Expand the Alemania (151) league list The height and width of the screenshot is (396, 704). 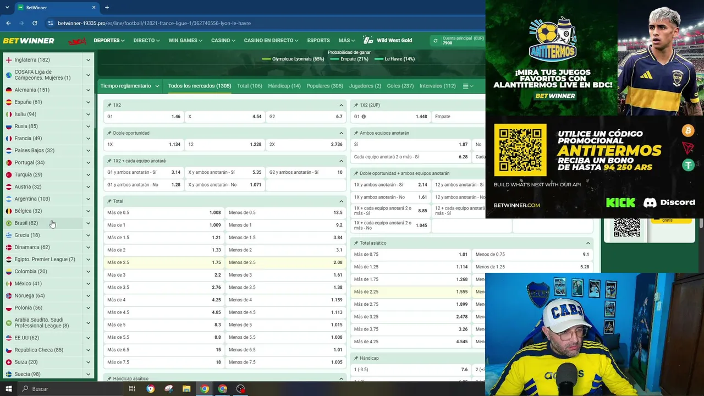coord(88,90)
